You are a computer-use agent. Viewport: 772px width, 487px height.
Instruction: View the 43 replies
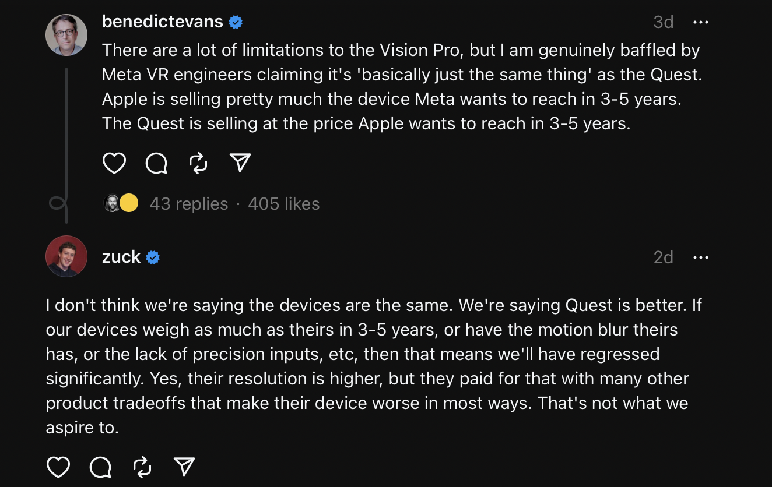tap(189, 204)
